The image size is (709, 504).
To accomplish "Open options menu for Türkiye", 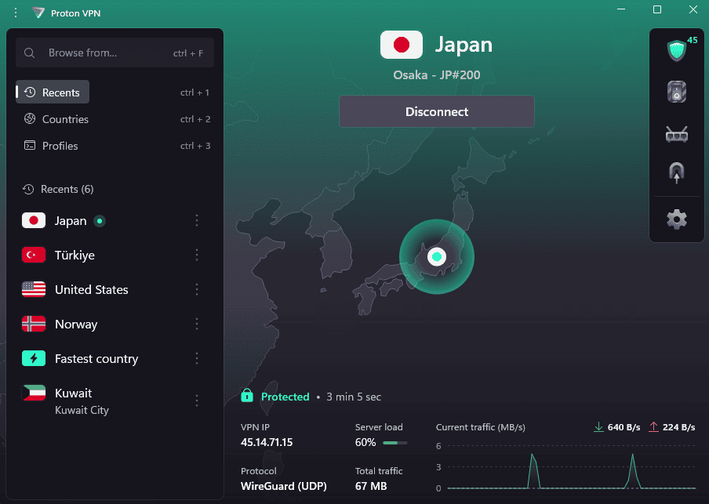I will 197,256.
